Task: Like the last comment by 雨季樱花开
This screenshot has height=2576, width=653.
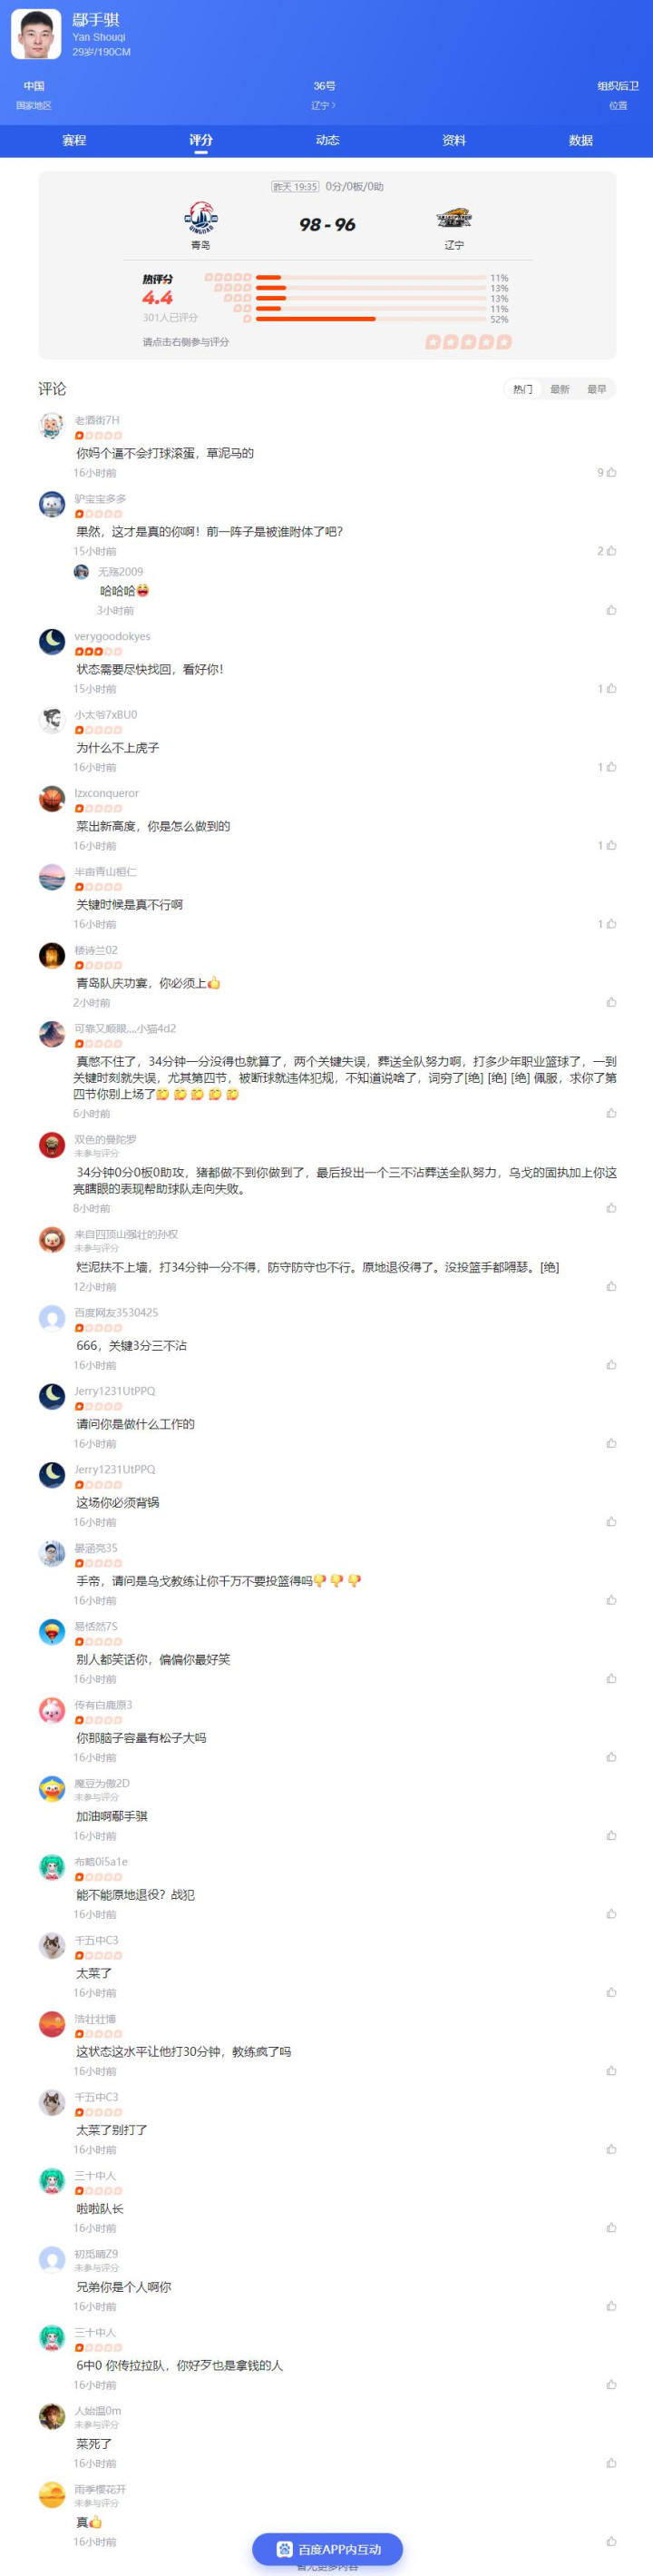Action: (x=611, y=2540)
